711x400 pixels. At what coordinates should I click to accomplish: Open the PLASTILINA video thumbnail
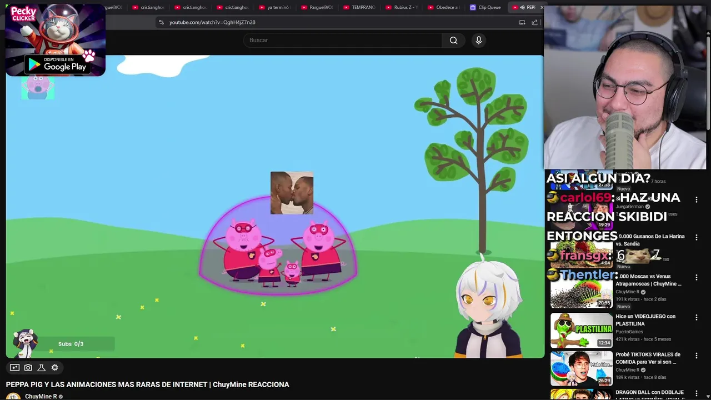[x=582, y=330]
